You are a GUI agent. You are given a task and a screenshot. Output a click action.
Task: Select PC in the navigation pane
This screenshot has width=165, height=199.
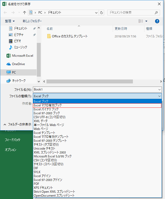pos(18,72)
